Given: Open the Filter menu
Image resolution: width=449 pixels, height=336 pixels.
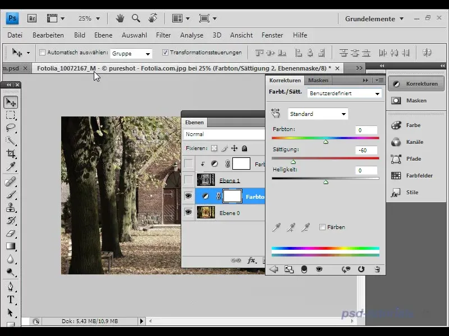Looking at the screenshot, I should [x=163, y=35].
